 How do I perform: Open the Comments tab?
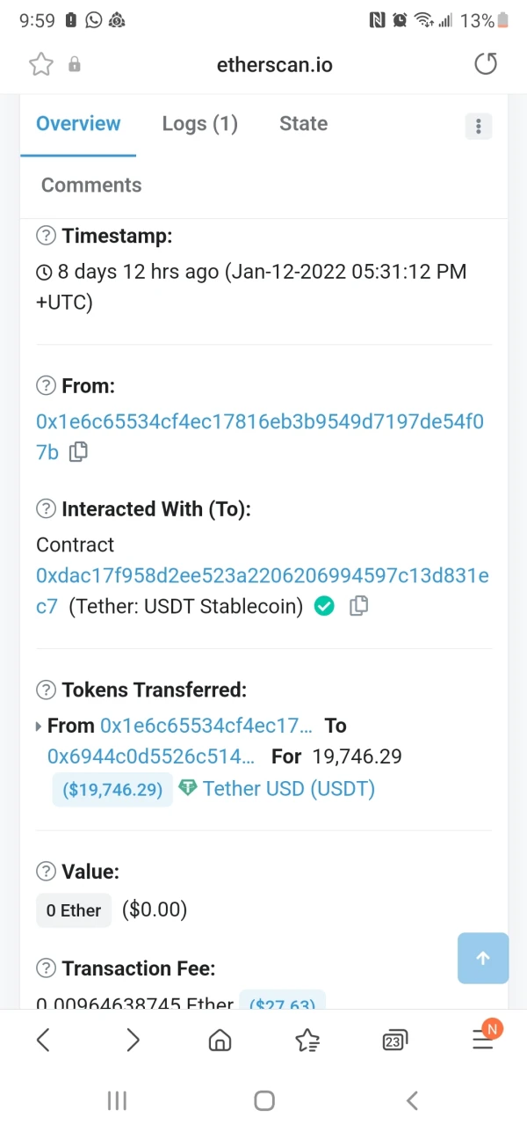click(91, 186)
